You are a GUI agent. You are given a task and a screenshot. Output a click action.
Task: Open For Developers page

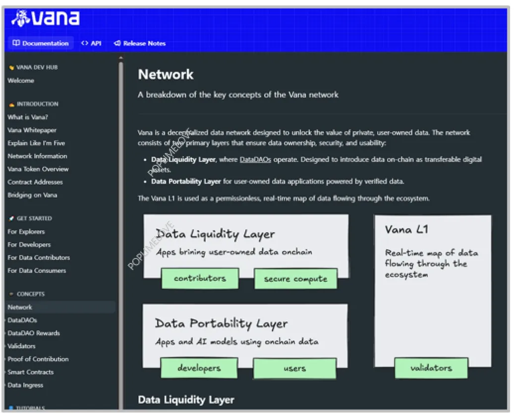point(29,244)
